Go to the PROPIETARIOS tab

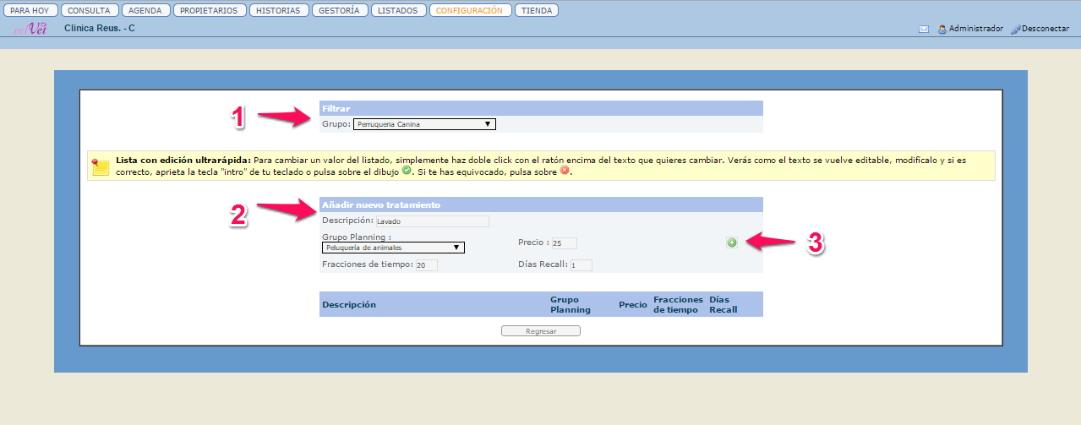pos(210,11)
